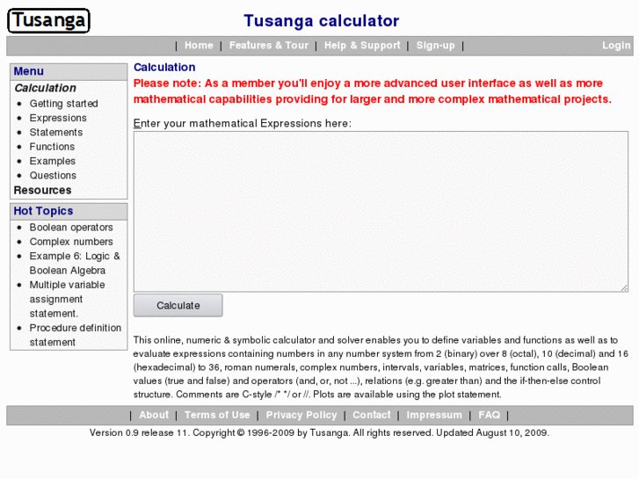
Task: Open the Privacy Policy link
Action: tap(301, 415)
